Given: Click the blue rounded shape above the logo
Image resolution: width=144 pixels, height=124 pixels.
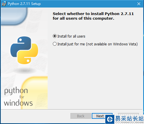Looking at the screenshot, I should point(14,16).
